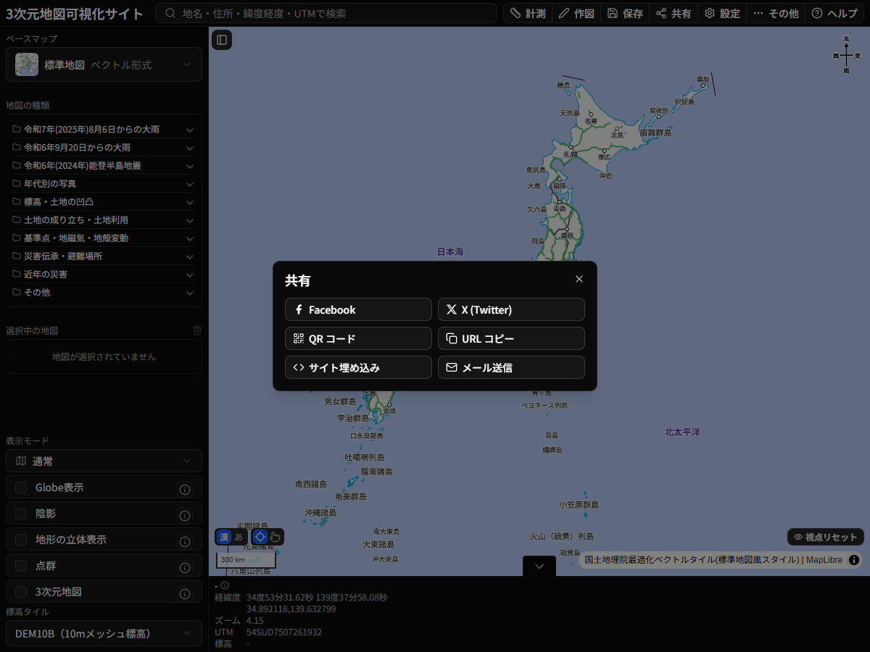Switch labels to 漢 kanji mode
Viewport: 870px width, 652px height.
[224, 537]
